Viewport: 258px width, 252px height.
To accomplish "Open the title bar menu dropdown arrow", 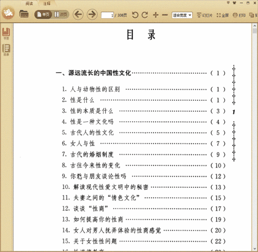I will coord(228,3).
